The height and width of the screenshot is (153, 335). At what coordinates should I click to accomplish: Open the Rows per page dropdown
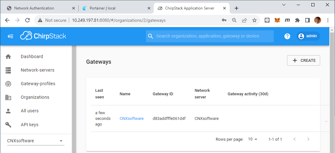click(x=253, y=139)
